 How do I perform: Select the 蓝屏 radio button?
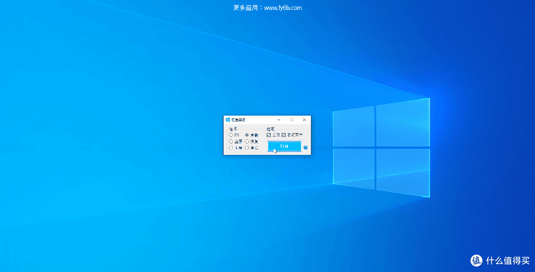point(231,141)
